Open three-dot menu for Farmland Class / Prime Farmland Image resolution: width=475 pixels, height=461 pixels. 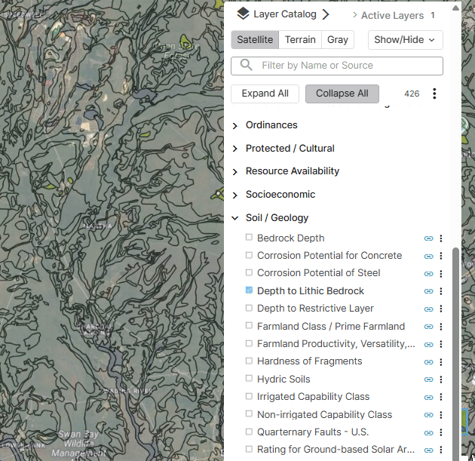click(441, 327)
